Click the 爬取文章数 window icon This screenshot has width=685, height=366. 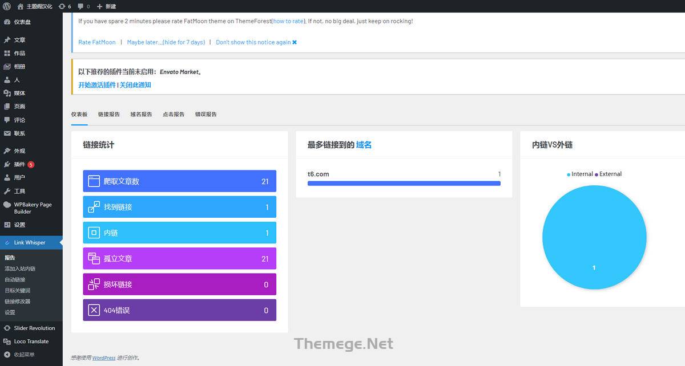94,181
